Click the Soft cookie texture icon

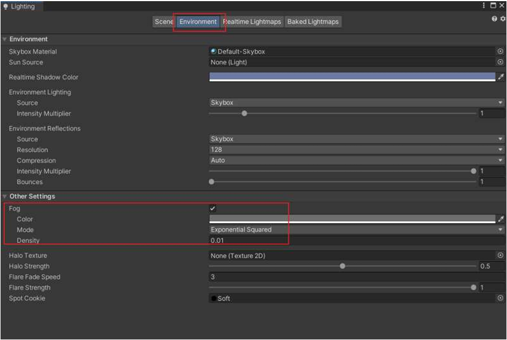pos(214,298)
